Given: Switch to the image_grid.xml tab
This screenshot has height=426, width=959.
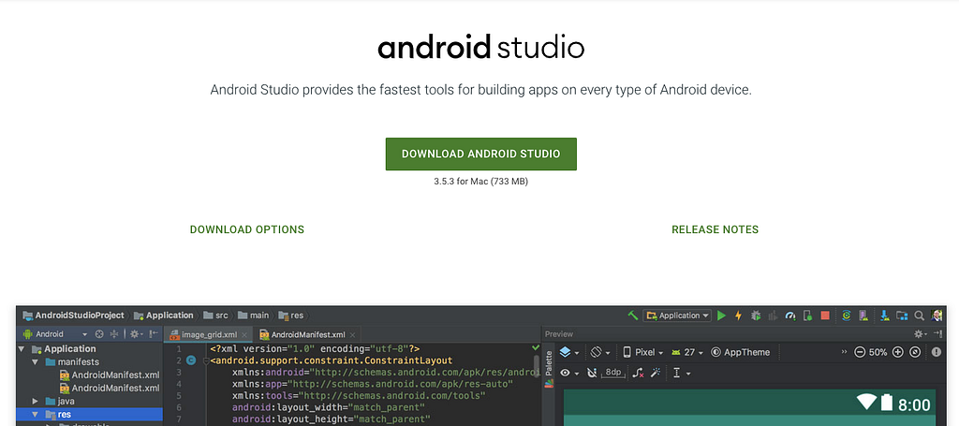Looking at the screenshot, I should point(209,334).
